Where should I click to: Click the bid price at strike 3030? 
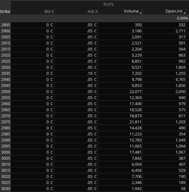47,189
